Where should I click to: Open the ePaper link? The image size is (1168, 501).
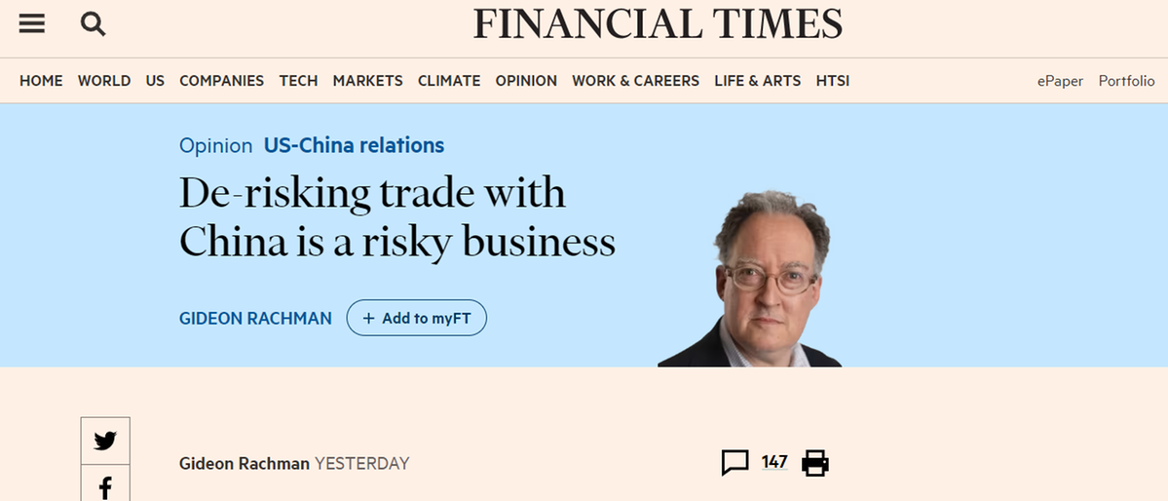[1060, 81]
